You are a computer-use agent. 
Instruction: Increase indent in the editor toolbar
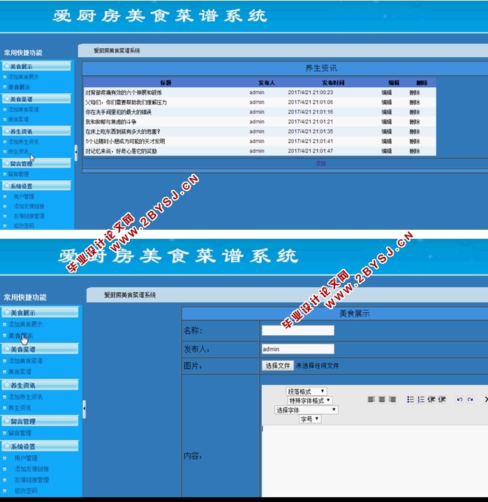442,399
